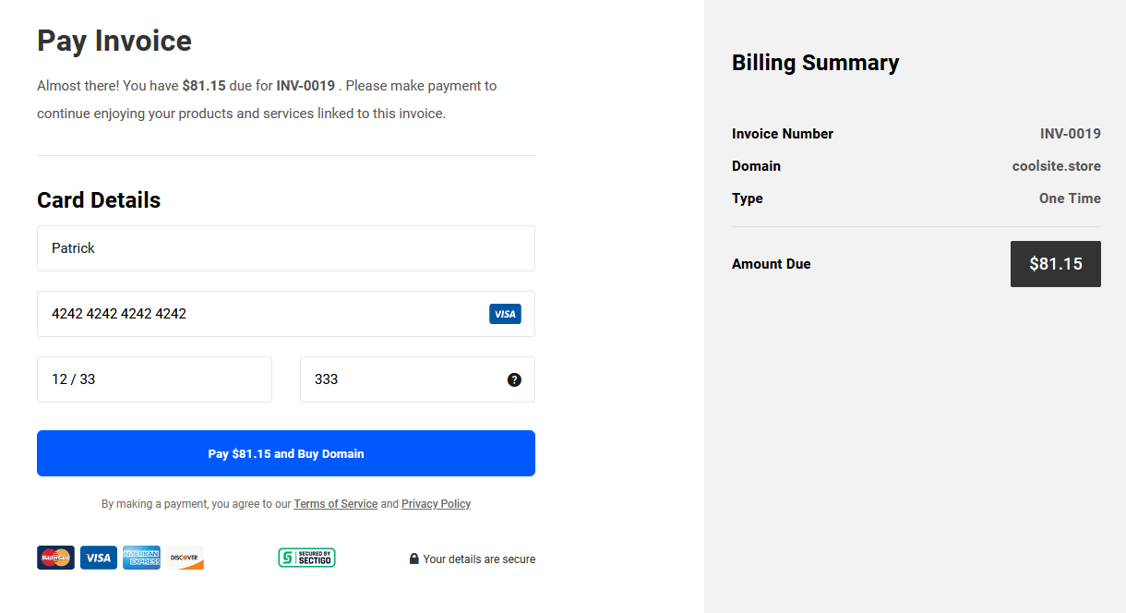Select the expiry date field showing 12 / 33

(x=154, y=379)
